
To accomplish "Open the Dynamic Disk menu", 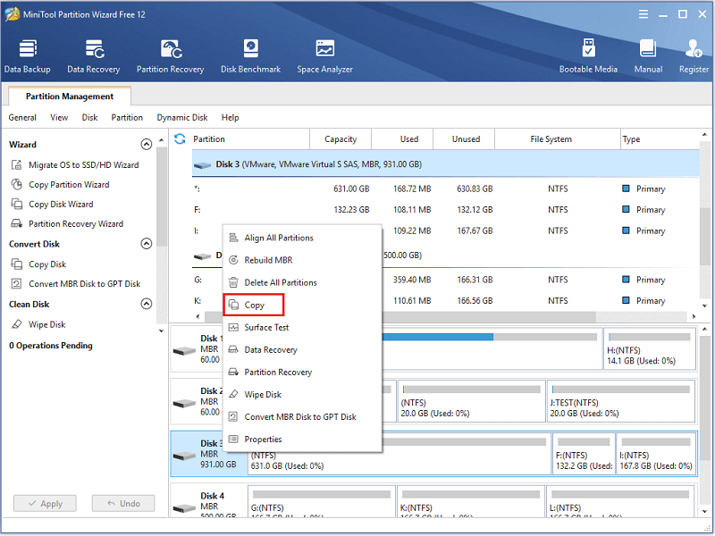I will [182, 117].
